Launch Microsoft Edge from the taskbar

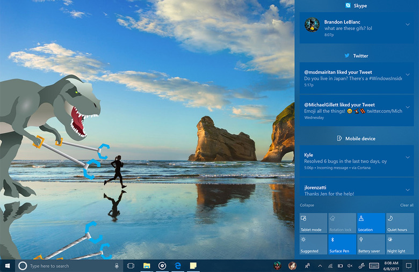[177, 266]
